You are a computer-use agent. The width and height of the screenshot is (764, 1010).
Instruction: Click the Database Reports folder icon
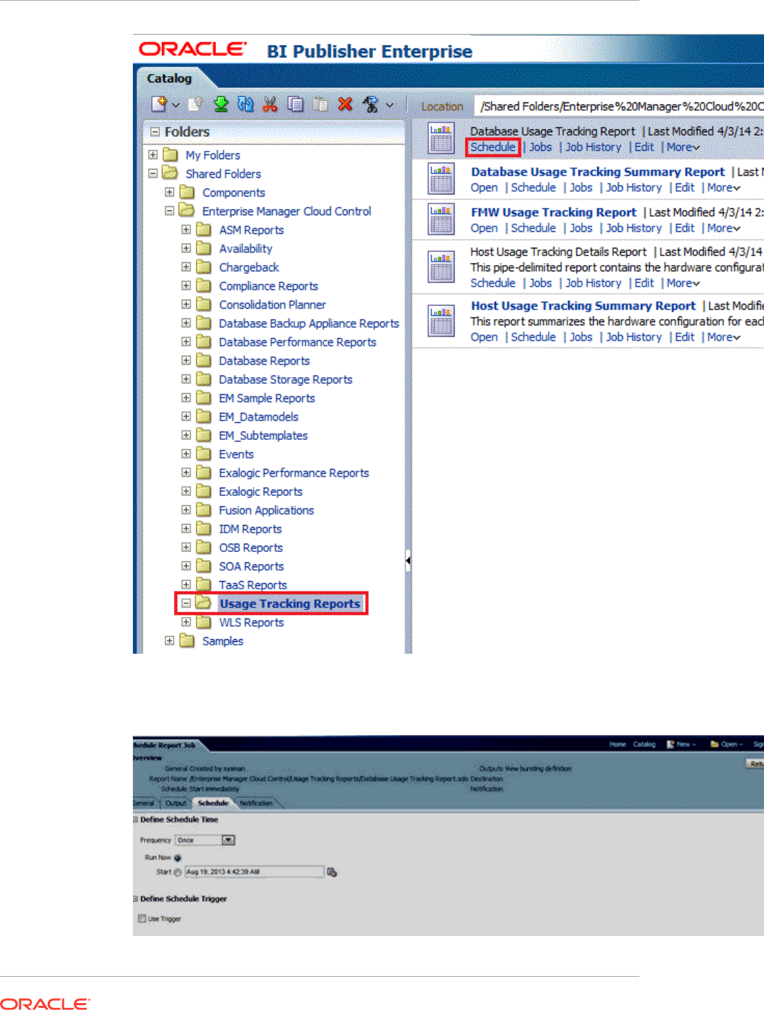(x=203, y=360)
